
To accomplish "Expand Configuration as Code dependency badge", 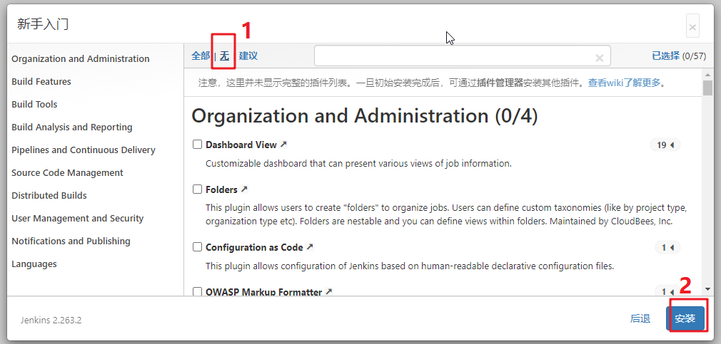I will coord(667,248).
